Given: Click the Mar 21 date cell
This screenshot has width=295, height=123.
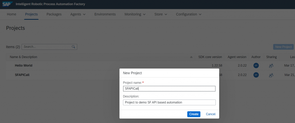Looking at the screenshot, I should pos(290,75).
